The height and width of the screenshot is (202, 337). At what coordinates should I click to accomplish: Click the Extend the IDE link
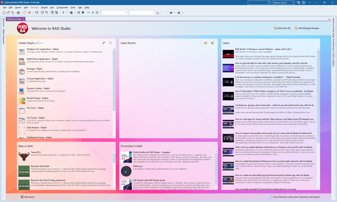282,28
